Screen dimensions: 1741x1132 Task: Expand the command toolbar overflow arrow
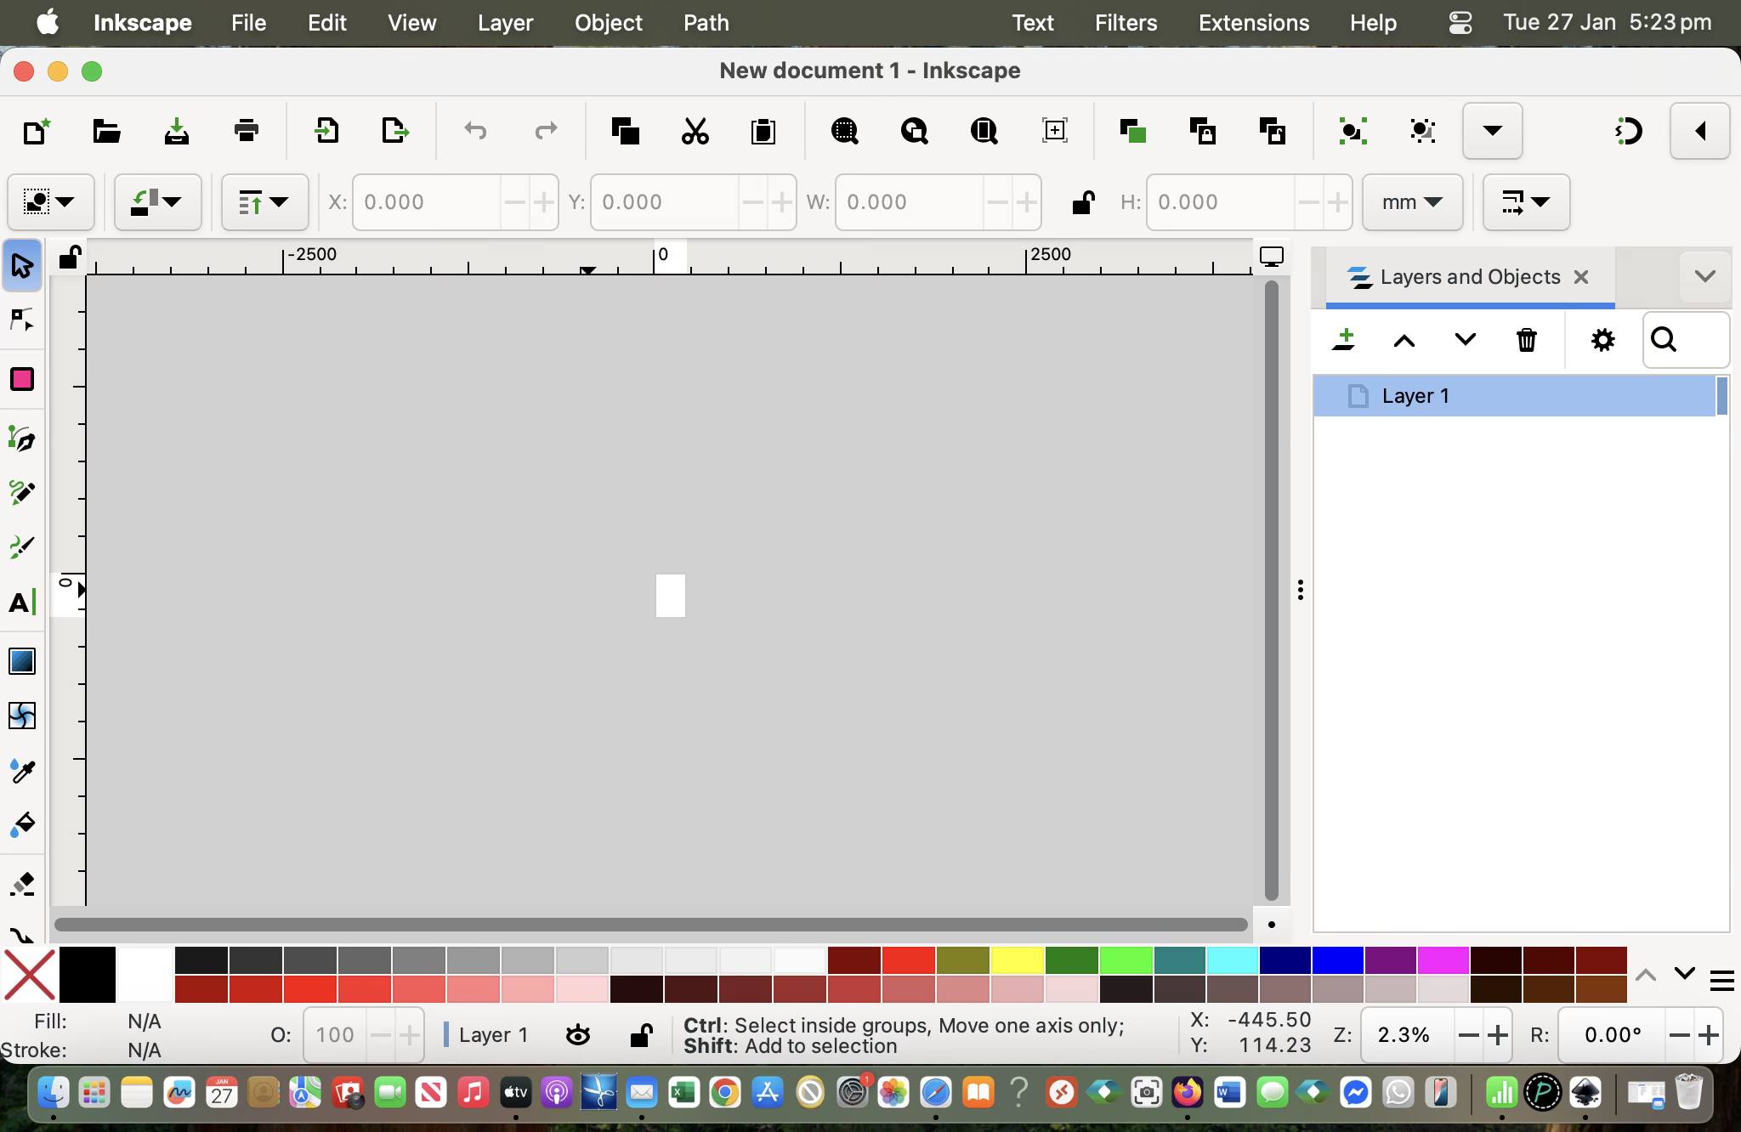click(1492, 131)
